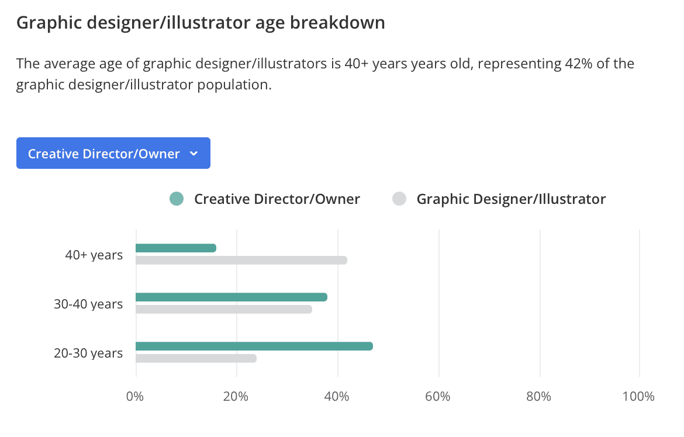Select the gray bar for 40+ years
This screenshot has height=437, width=684.
tap(241, 260)
